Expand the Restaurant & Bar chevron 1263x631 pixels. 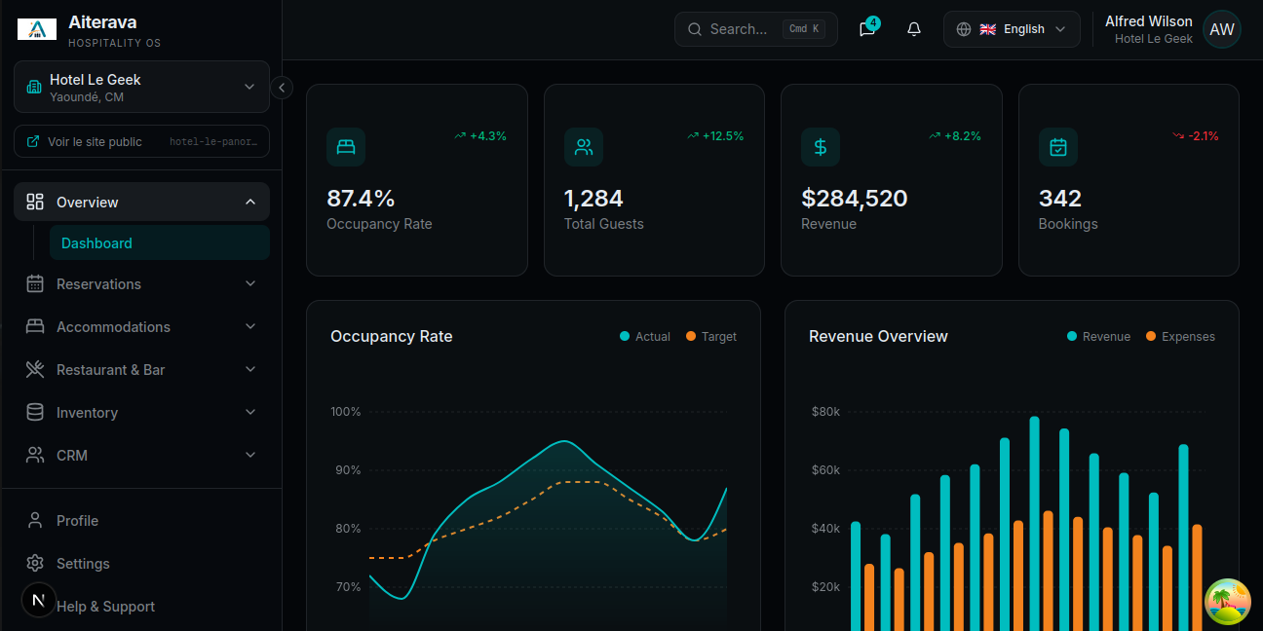(x=250, y=369)
